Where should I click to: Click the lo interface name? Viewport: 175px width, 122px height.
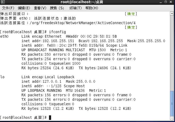pyautogui.click(x=2, y=77)
